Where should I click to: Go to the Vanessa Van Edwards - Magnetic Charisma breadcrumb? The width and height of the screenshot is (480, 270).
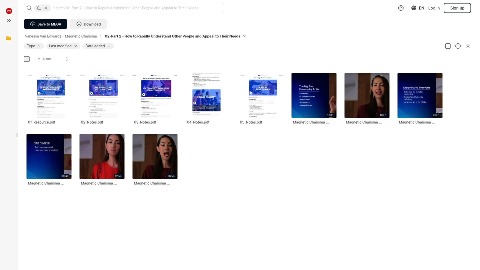[x=61, y=36]
